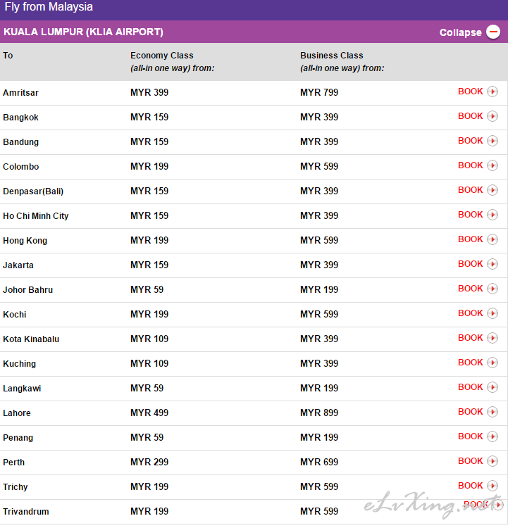
Task: Book the Langkawi flight
Action: point(470,387)
